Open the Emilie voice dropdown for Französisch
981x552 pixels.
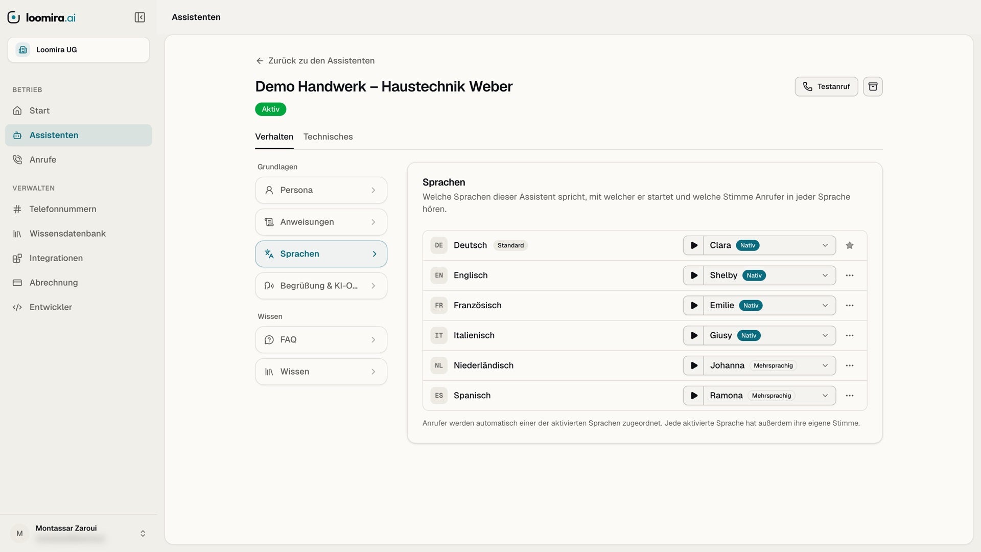pos(769,306)
